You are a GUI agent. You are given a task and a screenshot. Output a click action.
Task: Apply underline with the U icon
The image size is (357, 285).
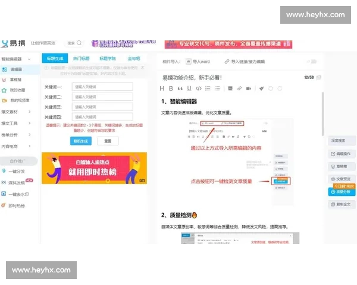tap(189, 88)
